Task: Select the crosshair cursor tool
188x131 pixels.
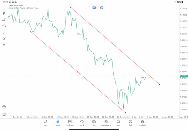Action: tap(4, 7)
